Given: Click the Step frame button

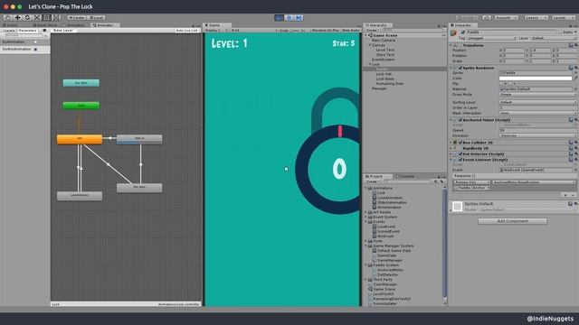Looking at the screenshot, I should 299,17.
